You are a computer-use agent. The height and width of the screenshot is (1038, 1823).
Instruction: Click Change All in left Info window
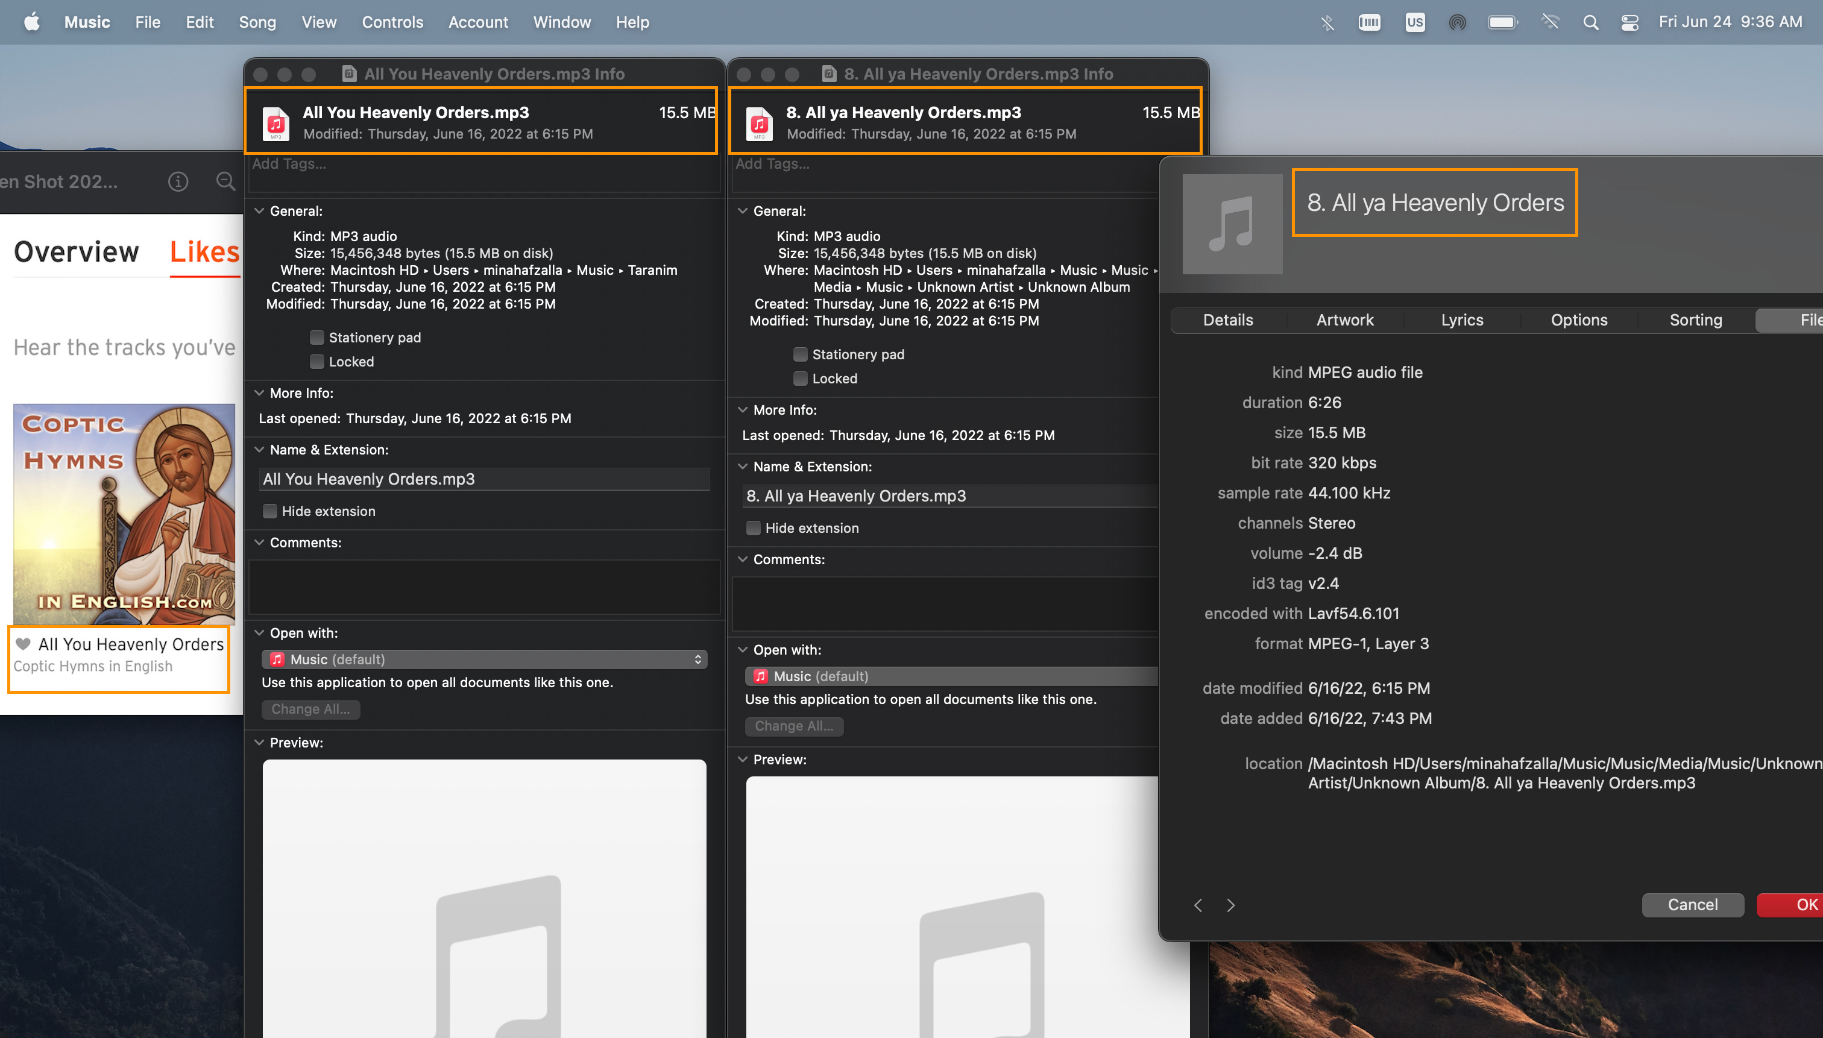click(311, 709)
